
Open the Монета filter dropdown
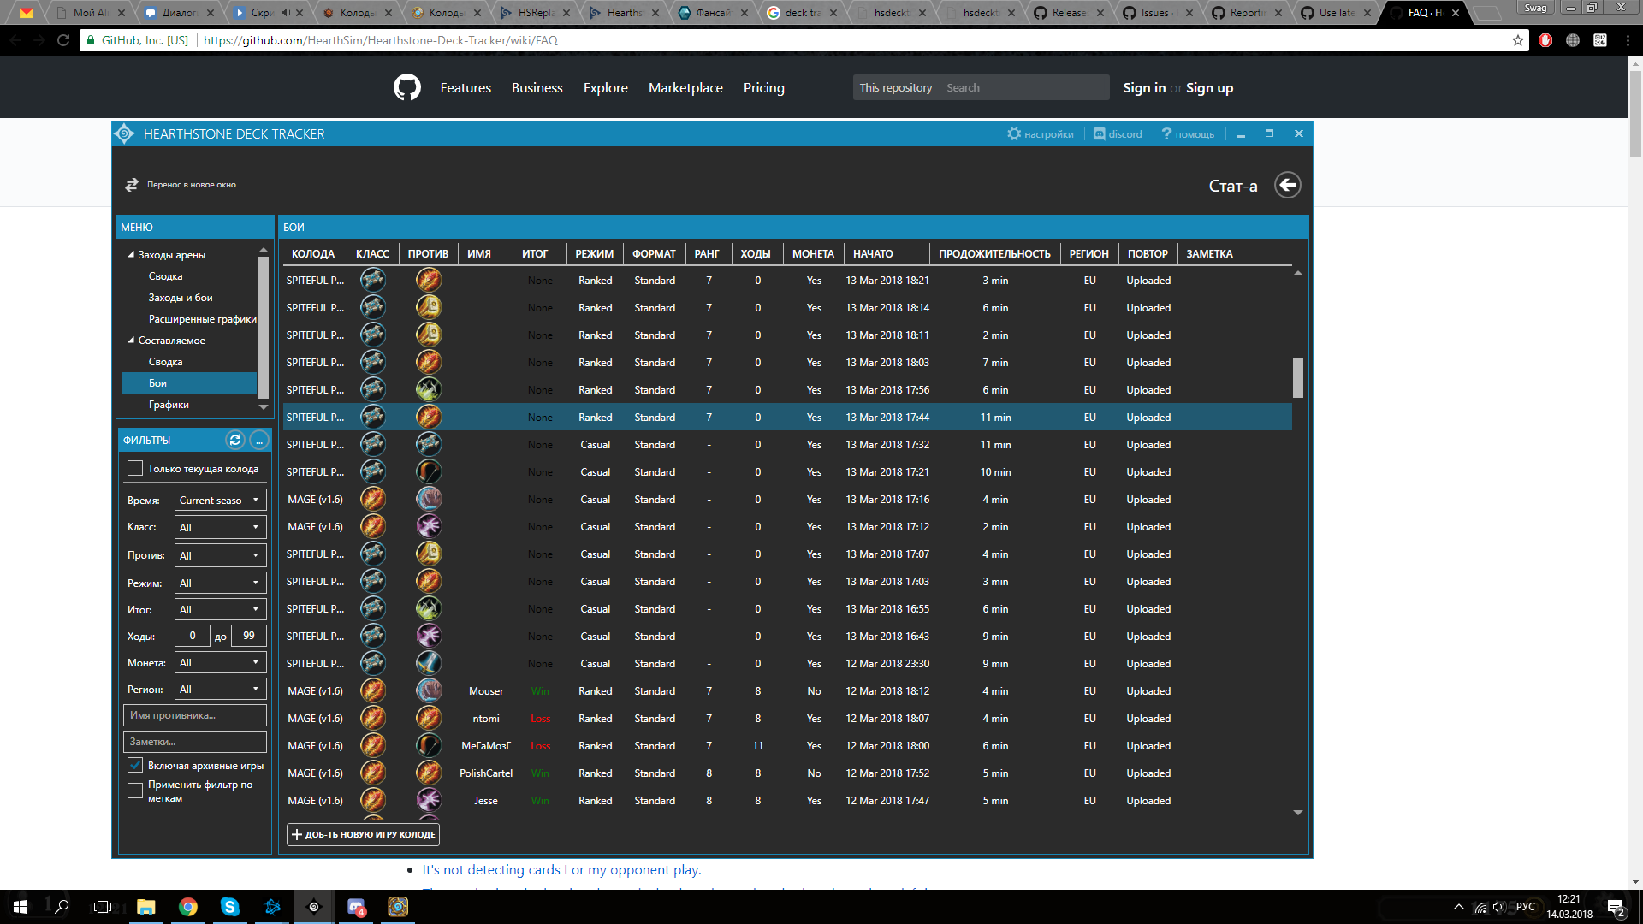(221, 662)
